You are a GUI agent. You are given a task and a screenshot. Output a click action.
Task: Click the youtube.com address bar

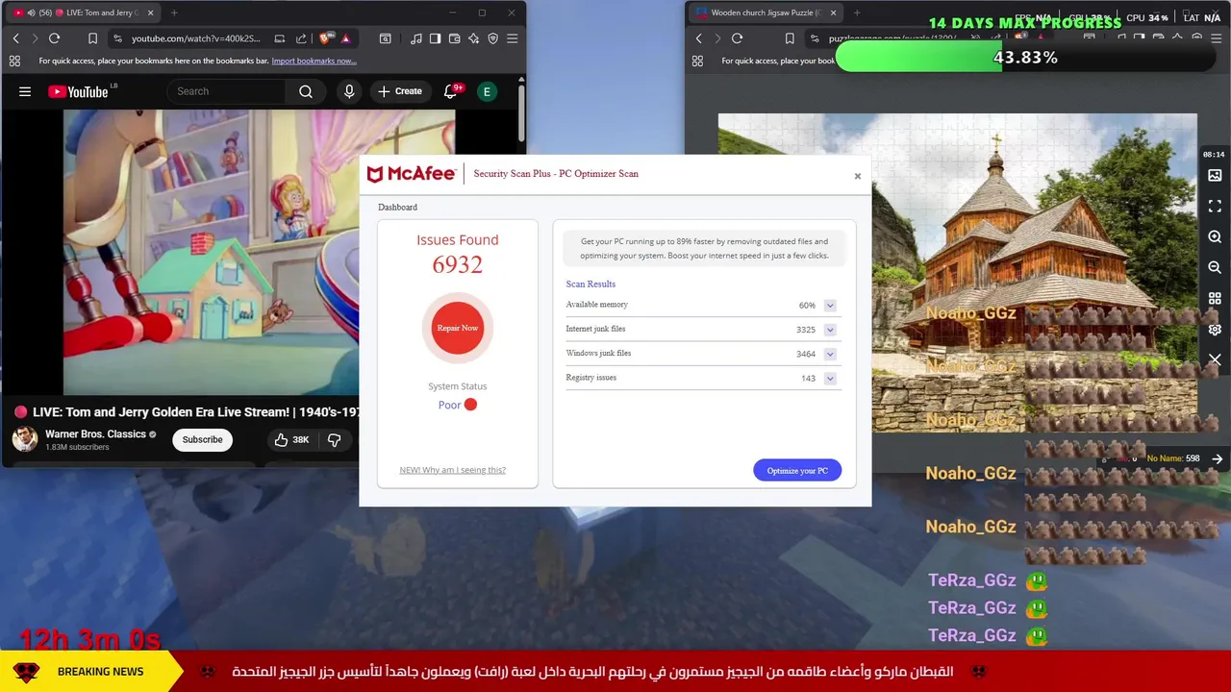(x=196, y=38)
